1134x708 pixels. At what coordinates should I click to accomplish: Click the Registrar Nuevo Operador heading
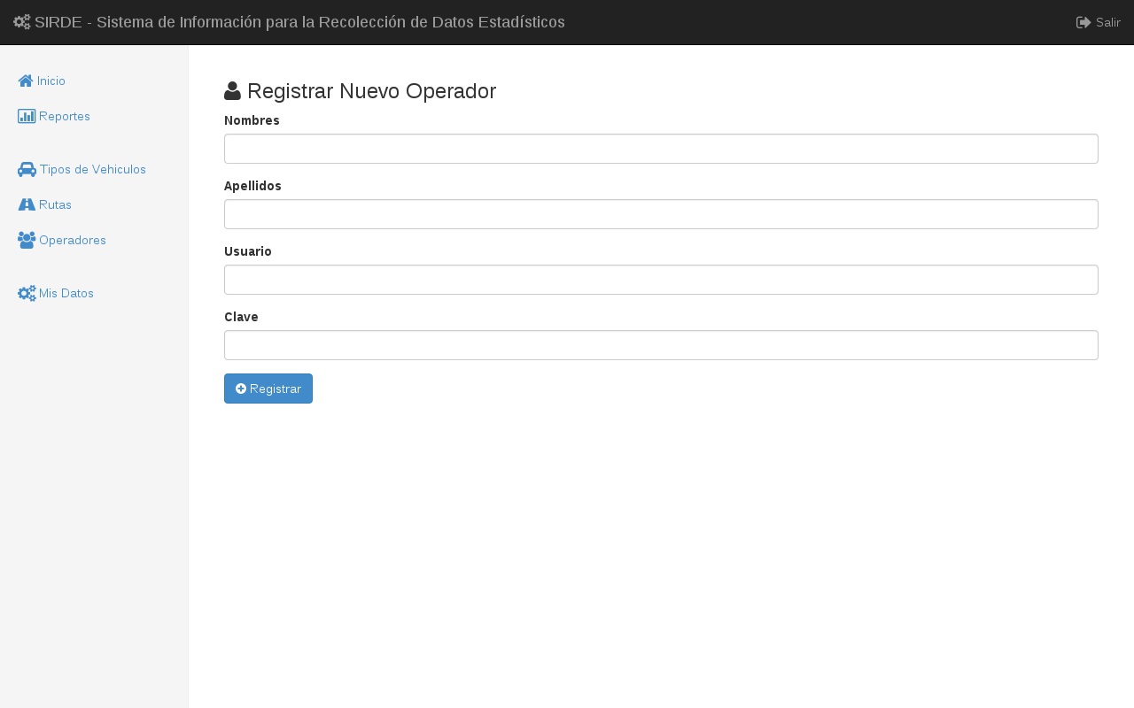360,91
